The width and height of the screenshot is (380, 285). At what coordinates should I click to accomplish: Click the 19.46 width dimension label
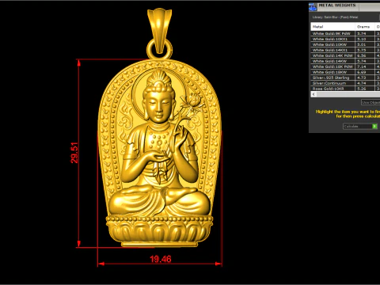(x=161, y=259)
